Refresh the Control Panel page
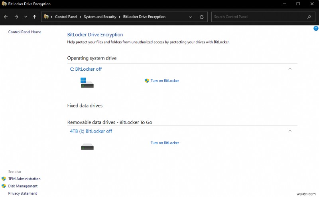The image size is (319, 197). pos(202,17)
